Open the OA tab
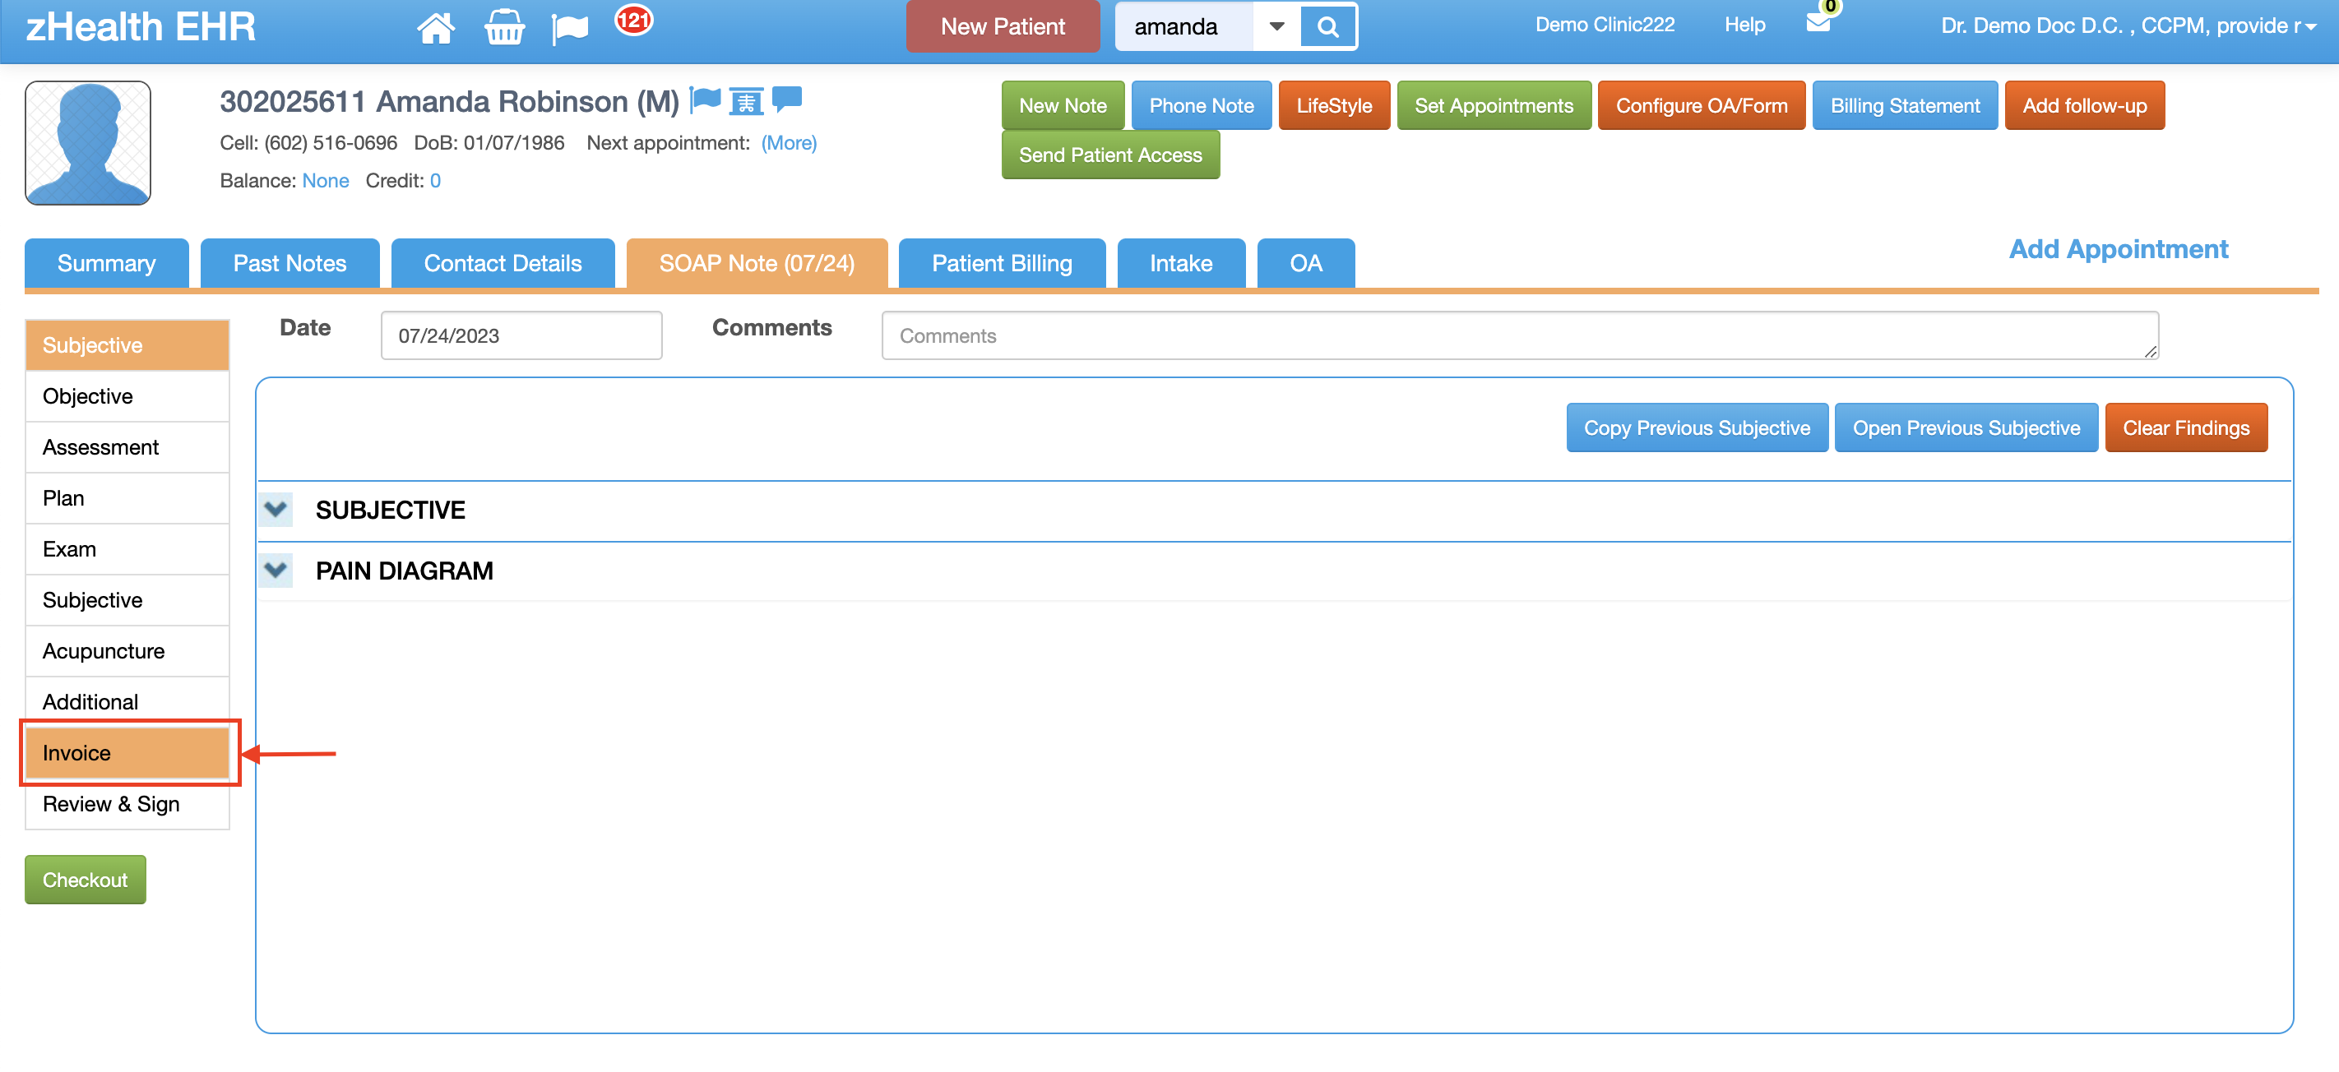This screenshot has width=2339, height=1072. click(x=1306, y=263)
